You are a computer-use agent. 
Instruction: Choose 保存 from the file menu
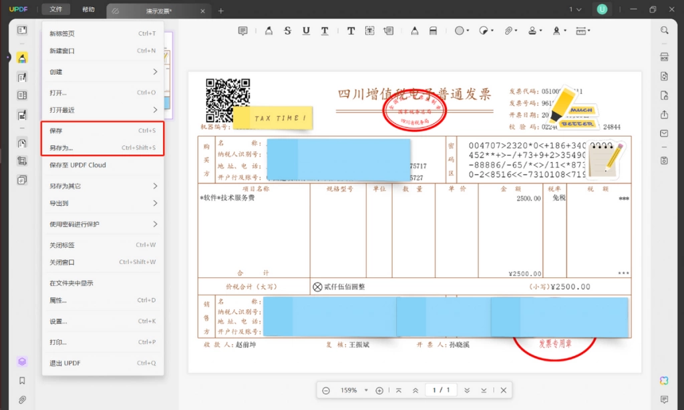tap(103, 131)
